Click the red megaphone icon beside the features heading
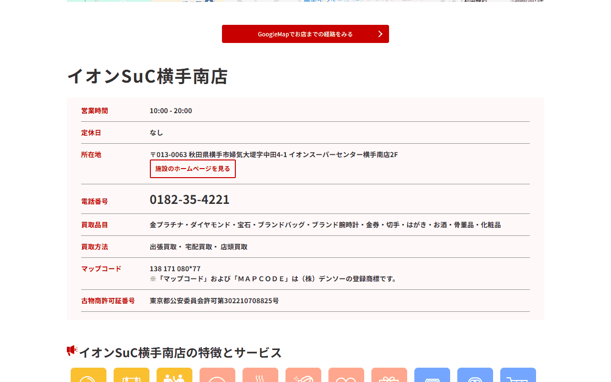The image size is (611, 382). (72, 351)
